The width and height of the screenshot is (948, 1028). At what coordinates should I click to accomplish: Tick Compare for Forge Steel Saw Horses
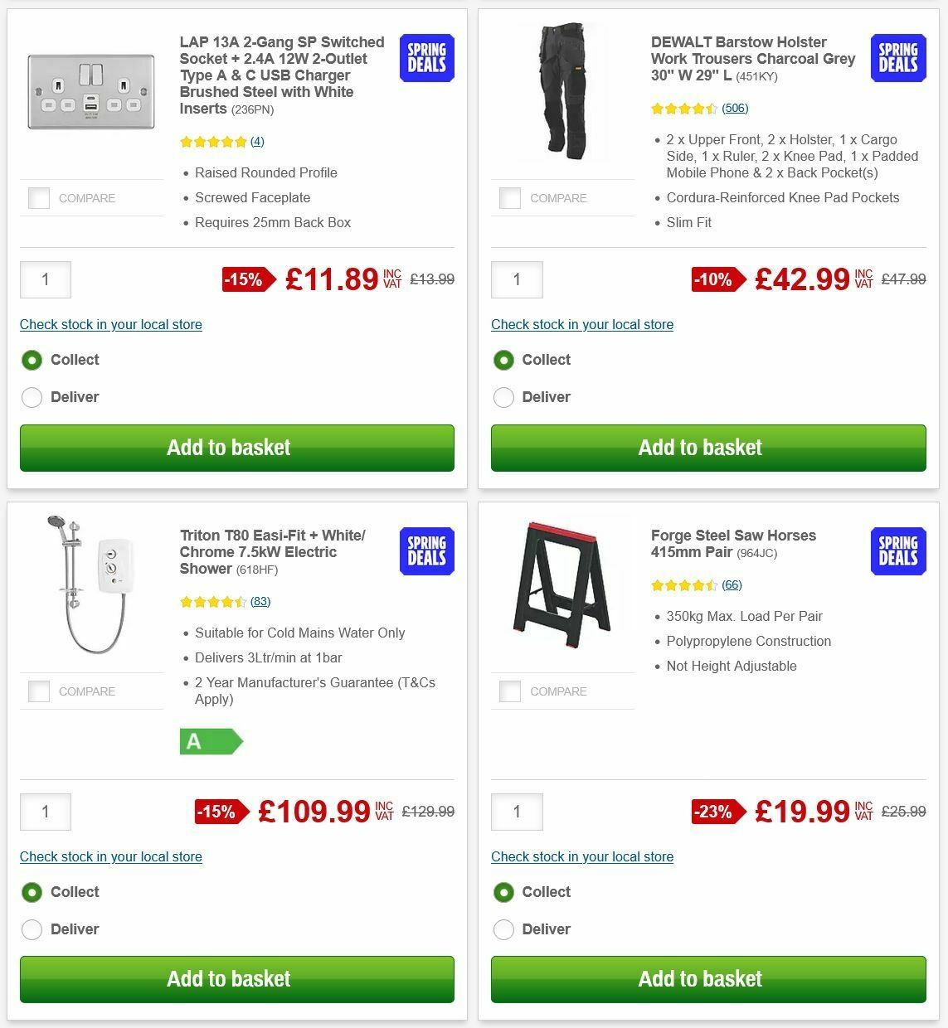pos(510,691)
